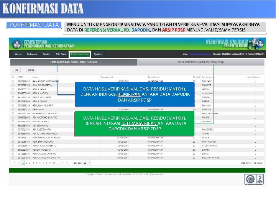This screenshot has width=276, height=207.
Task: Click the Sekolah SMK Muhammadiyah 3 Karanganyar label
Action: click(x=238, y=54)
